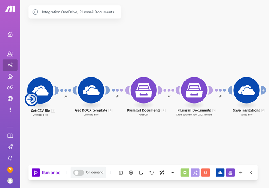This screenshot has width=269, height=188.
Task: Open wrench filter between Get CSV and Get DOCX
Action: 66,96
